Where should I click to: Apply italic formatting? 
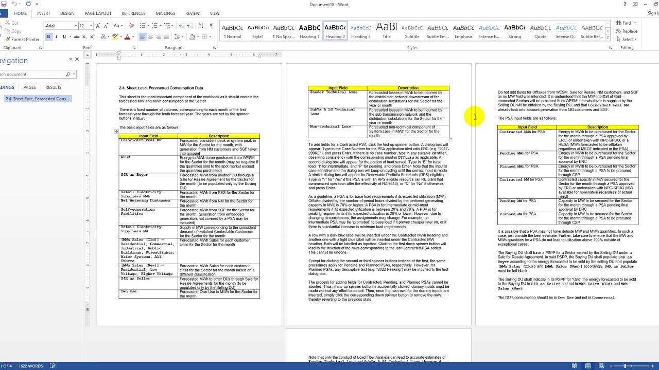click(x=56, y=36)
